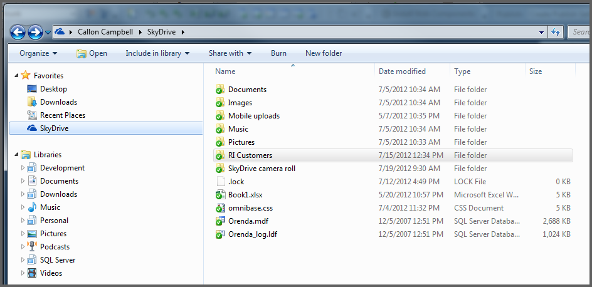Screen dimensions: 592x287
Task: Click the Orenda_log.ldf file icon
Action: [x=219, y=234]
